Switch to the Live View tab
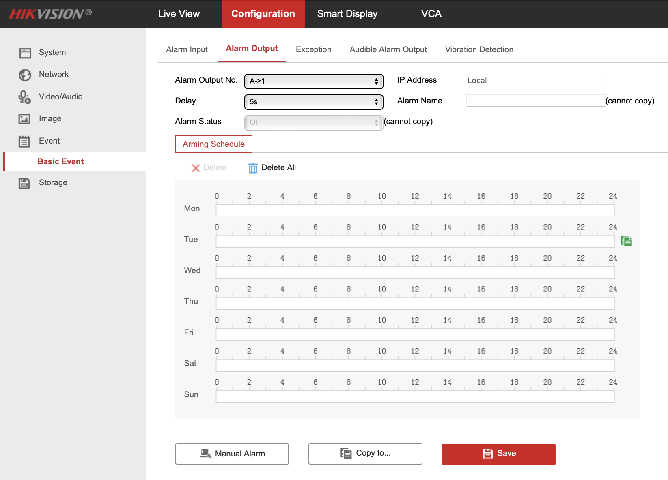 (179, 14)
